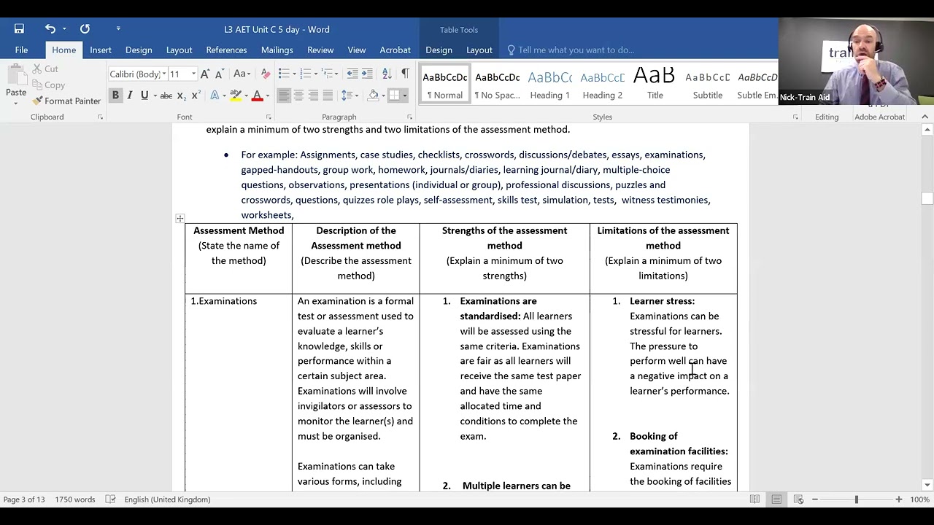
Task: Click the Copy command
Action: [x=48, y=85]
